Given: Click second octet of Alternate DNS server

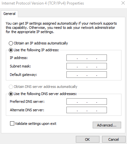Looking at the screenshot, I should [x=82, y=110].
